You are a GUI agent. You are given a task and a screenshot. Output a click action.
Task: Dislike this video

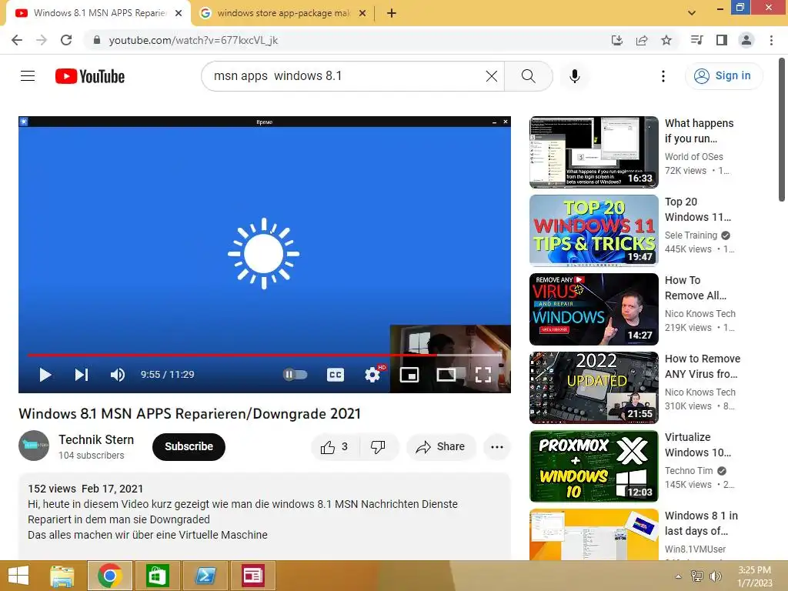coord(379,447)
